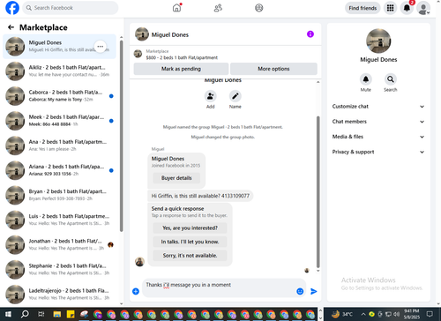Send the message with the arrow icon
Screen dimensions: 441x321
coord(314,291)
